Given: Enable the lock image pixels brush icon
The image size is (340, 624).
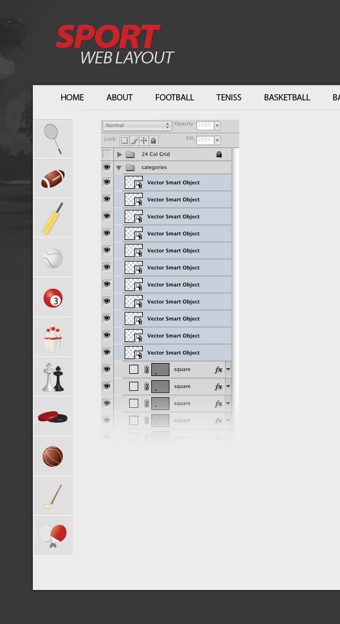Looking at the screenshot, I should coord(134,141).
